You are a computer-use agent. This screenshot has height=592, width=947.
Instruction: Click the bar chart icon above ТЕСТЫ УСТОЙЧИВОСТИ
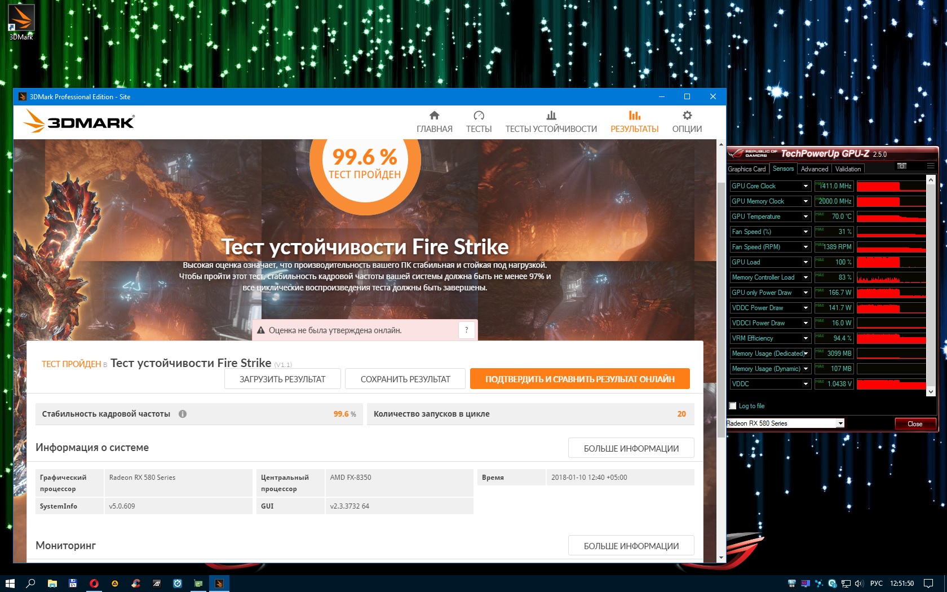551,116
